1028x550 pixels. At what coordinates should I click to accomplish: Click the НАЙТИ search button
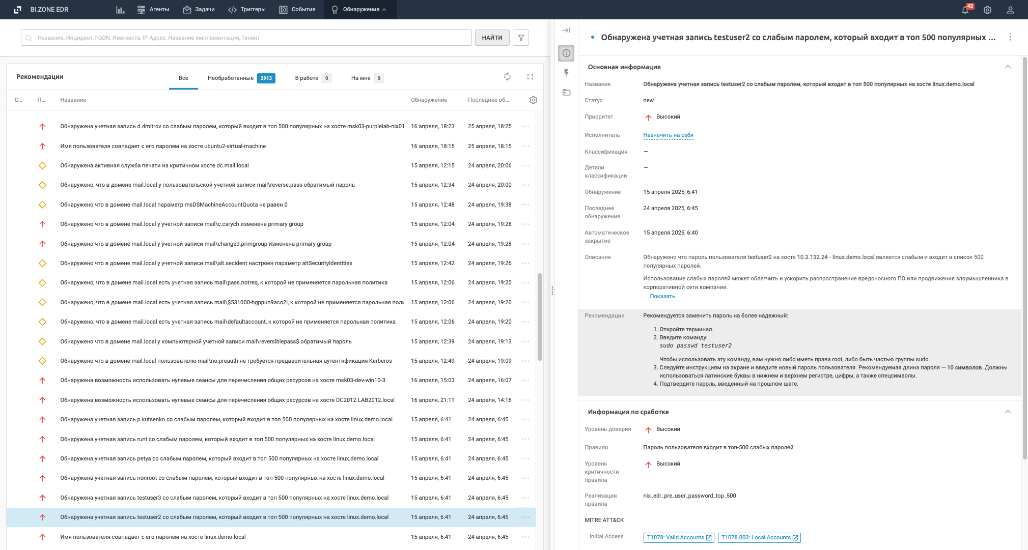point(492,38)
